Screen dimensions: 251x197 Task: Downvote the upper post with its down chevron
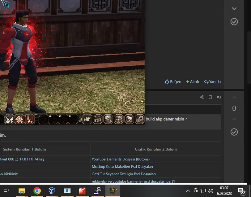coord(234,8)
